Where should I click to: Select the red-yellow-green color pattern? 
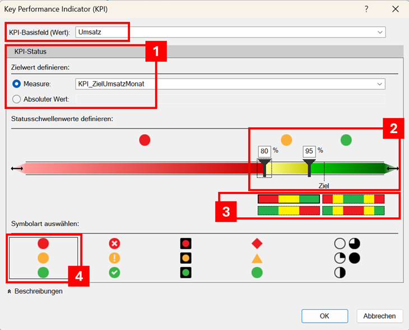[x=289, y=199]
